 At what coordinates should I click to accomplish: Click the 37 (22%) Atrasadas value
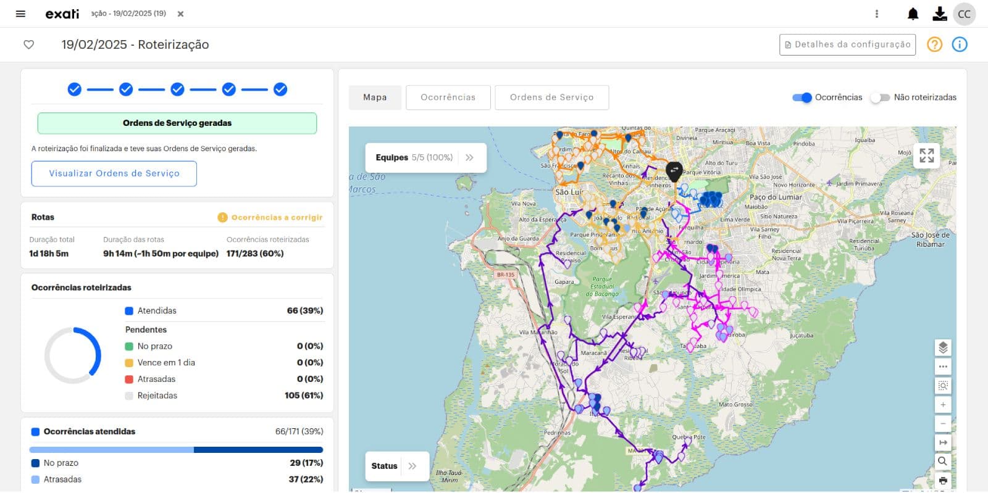tap(306, 479)
